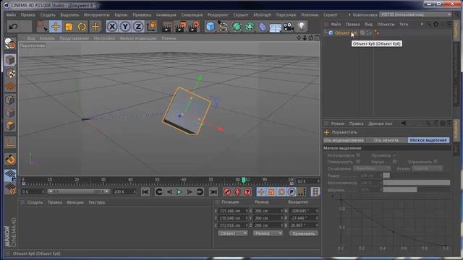Step to the next frame
463x260 pixels.
190,192
